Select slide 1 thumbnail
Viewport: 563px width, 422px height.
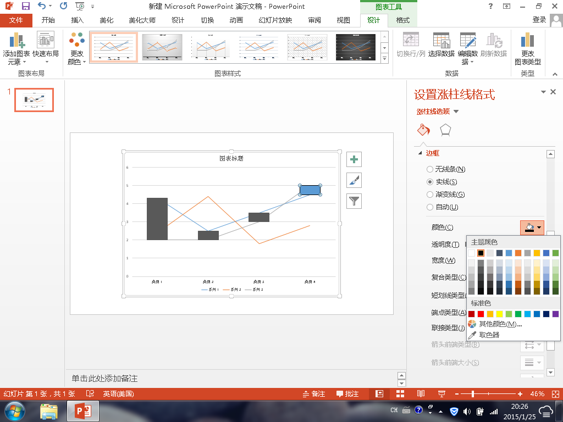tap(34, 100)
